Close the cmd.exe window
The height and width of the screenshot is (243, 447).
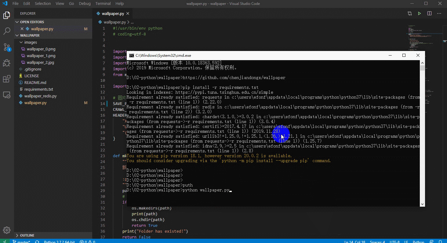(418, 55)
